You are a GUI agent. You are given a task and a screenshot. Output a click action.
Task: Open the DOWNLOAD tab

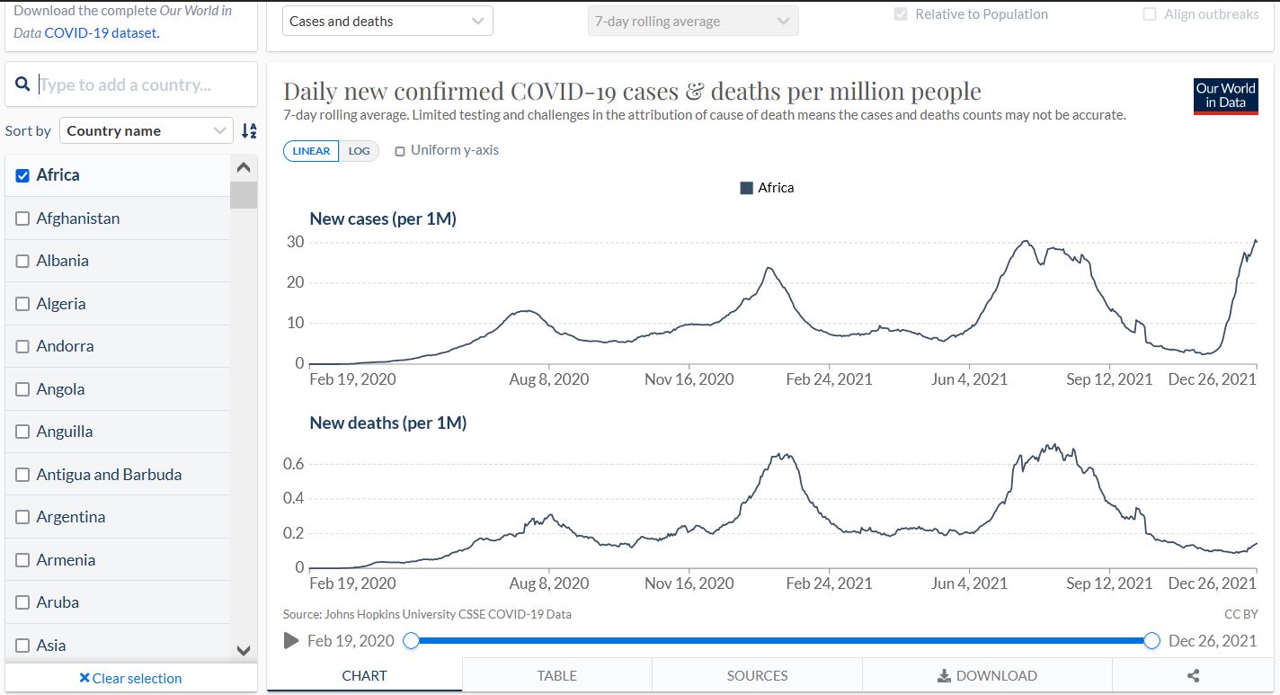click(x=987, y=675)
